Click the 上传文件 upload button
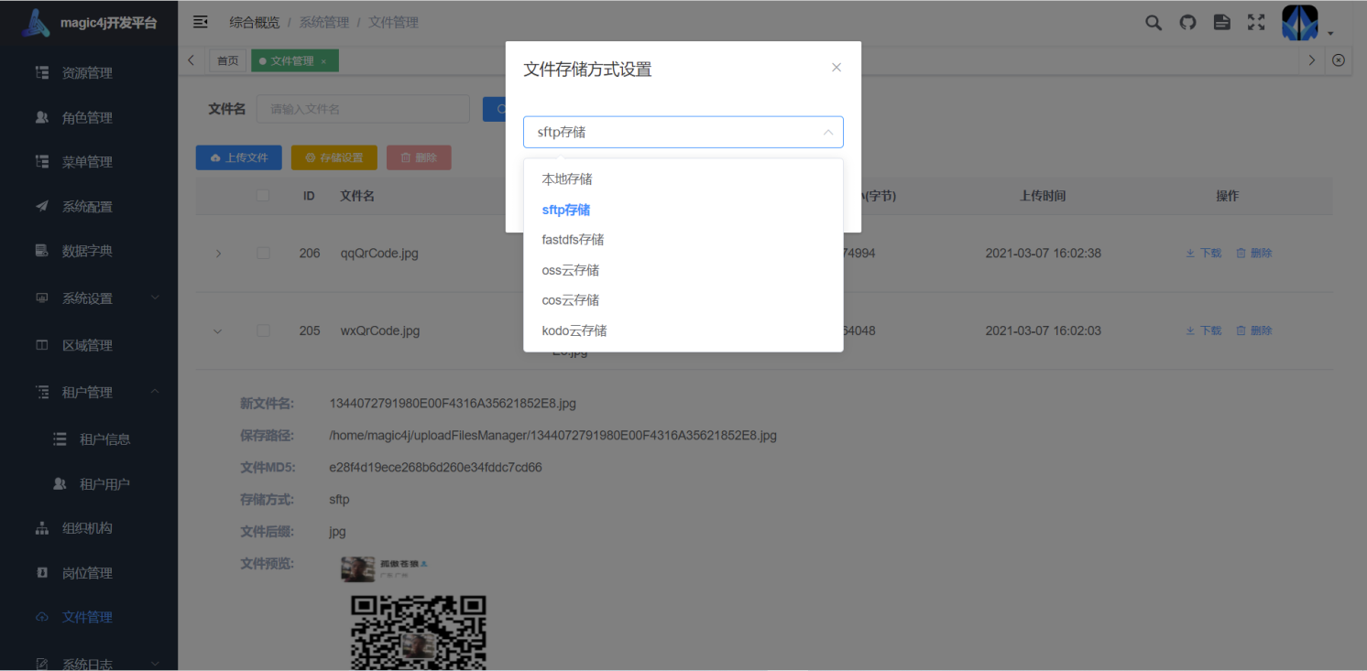1367x671 pixels. tap(238, 157)
